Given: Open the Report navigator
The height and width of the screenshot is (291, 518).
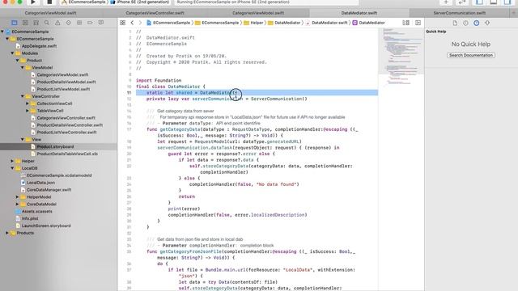Looking at the screenshot, I should click(100, 23).
